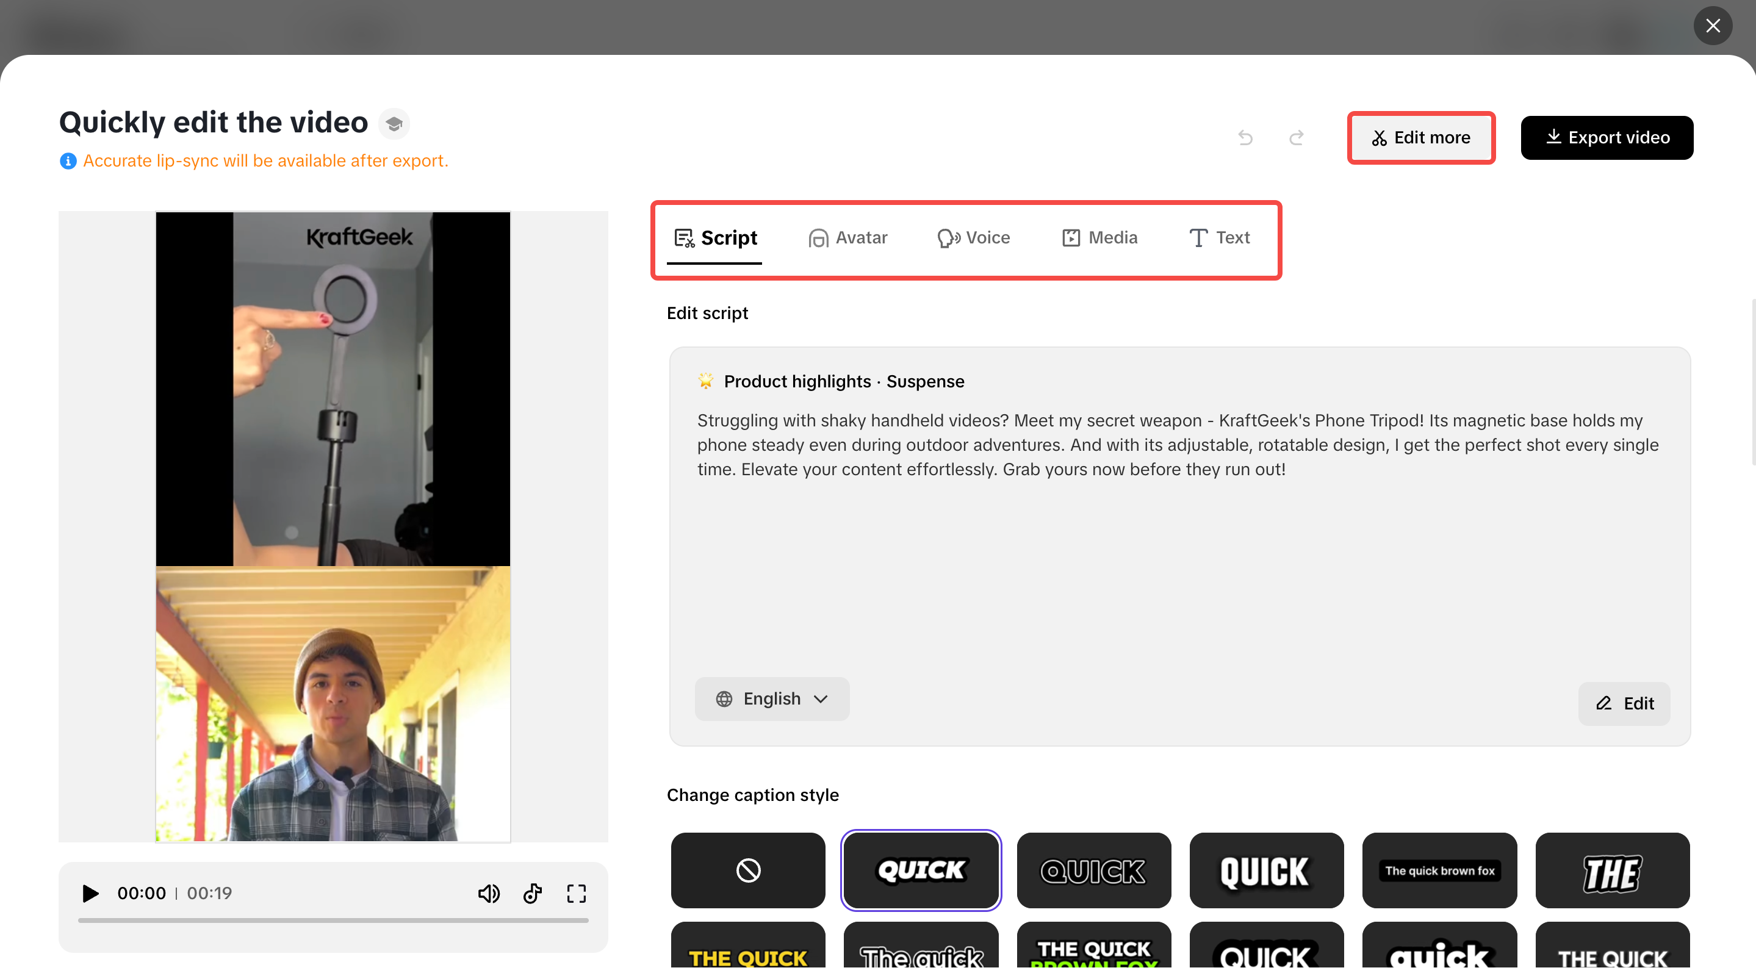Switch to the Avatar tab

[x=847, y=238]
